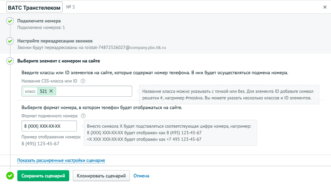Click the question mark beside Формат подменного номера

coord(83,116)
